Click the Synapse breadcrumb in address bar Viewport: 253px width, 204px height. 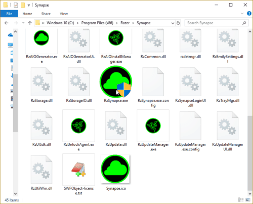coord(144,23)
